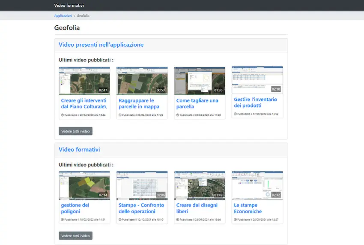Click the Video formativi header title

point(69,5)
